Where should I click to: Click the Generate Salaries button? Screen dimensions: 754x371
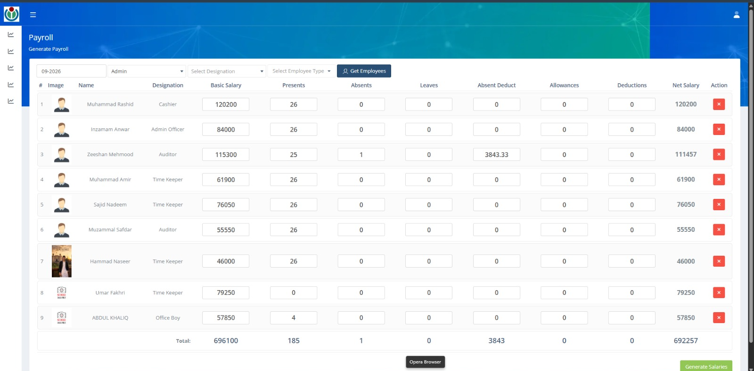coord(706,366)
